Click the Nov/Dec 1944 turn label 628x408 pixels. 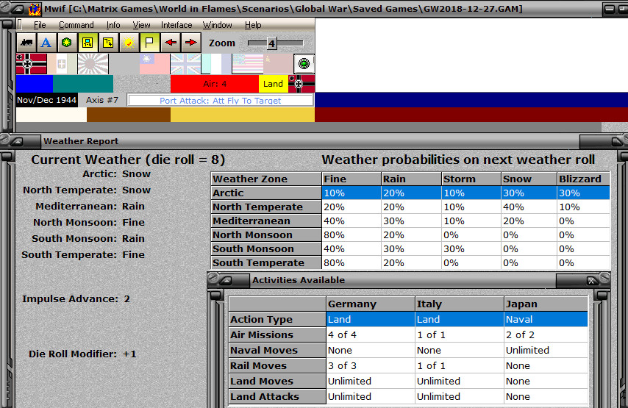46,100
